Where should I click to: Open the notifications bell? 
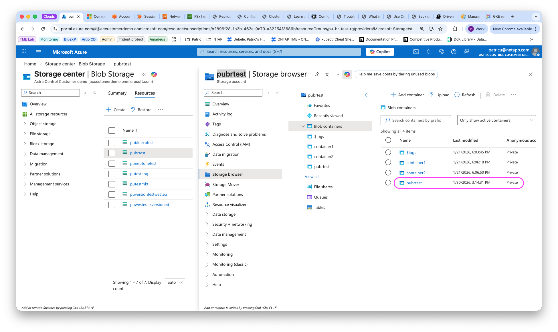428,52
